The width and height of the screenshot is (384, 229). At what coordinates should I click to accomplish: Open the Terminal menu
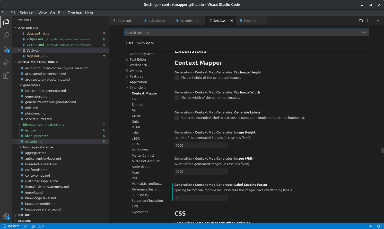(75, 13)
